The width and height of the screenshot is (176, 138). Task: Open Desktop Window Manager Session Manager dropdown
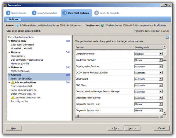pyautogui.click(x=161, y=91)
